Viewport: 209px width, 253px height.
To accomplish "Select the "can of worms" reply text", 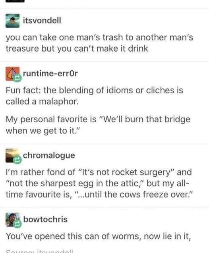I will pos(99,236).
